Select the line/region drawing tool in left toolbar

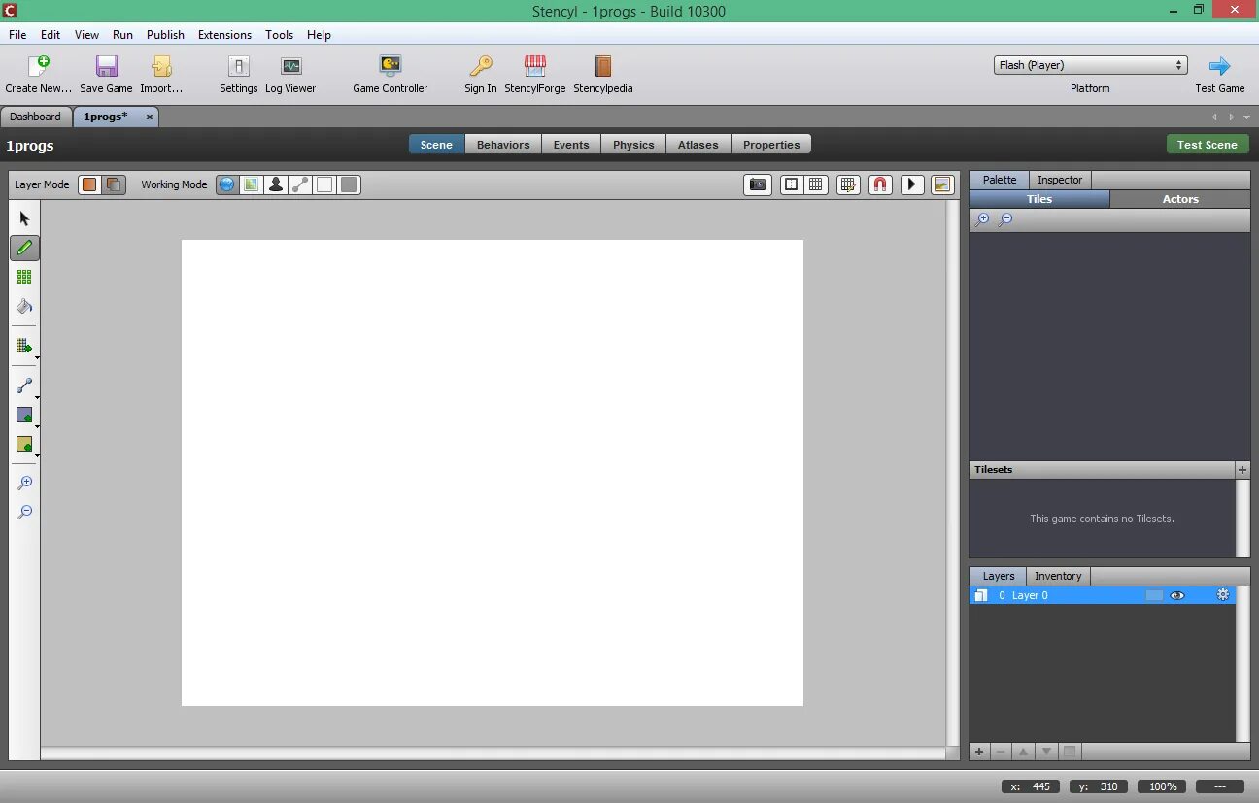(x=24, y=385)
